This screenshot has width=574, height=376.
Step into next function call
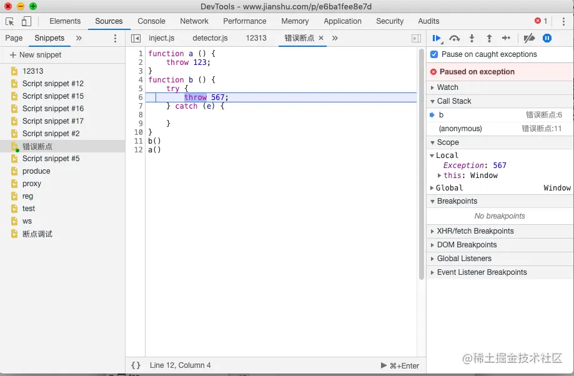tap(472, 38)
